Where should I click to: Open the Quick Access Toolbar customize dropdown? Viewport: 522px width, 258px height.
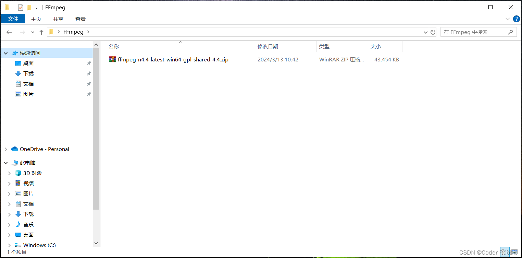click(36, 7)
